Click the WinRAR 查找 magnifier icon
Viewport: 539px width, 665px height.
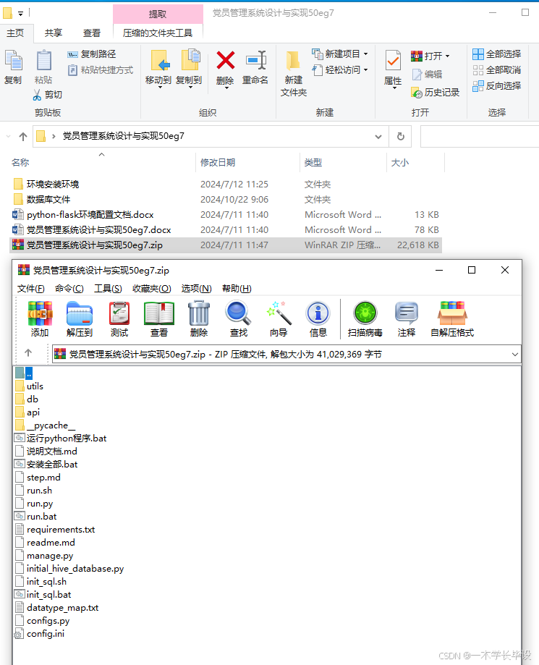tap(238, 313)
